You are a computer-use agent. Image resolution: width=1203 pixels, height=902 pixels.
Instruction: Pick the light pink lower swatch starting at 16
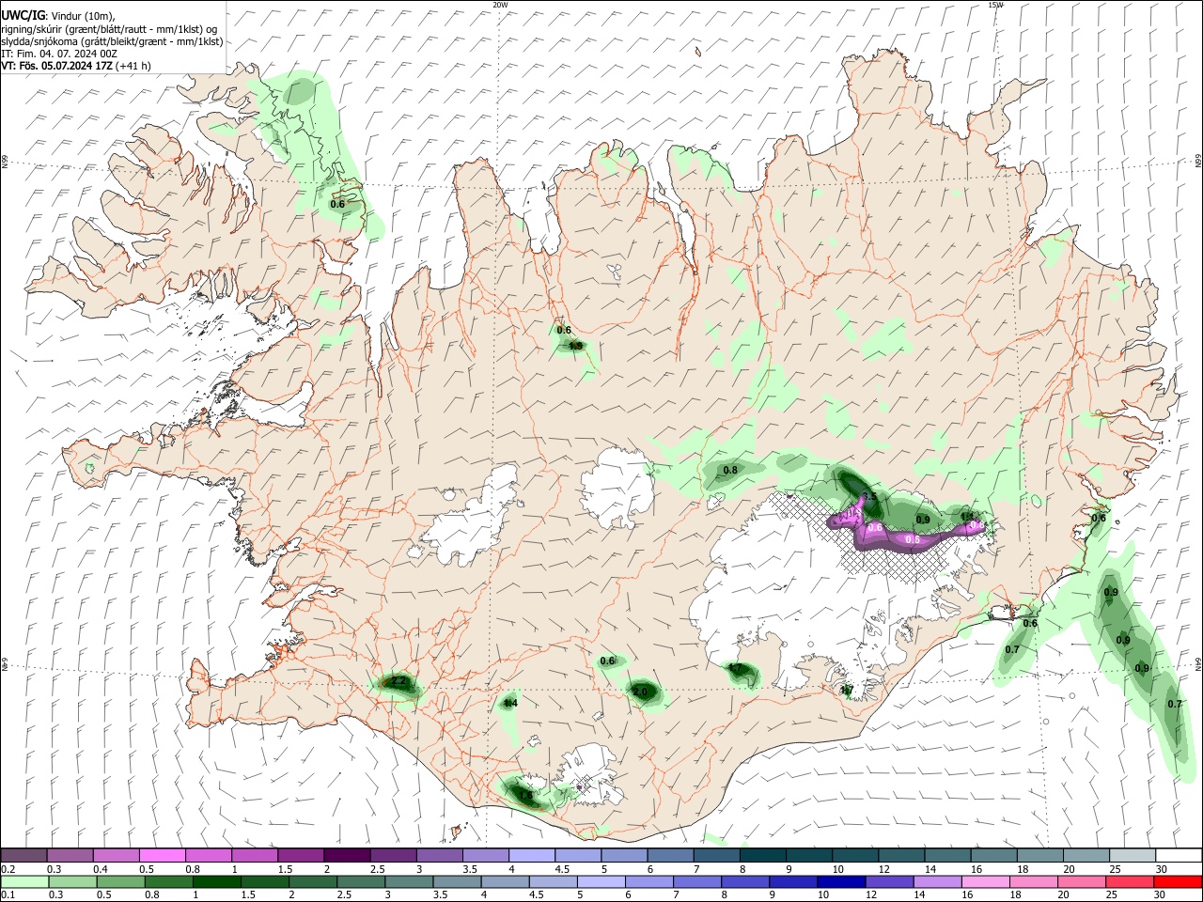tap(984, 881)
